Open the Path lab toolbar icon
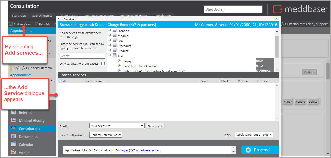 click(x=36, y=24)
